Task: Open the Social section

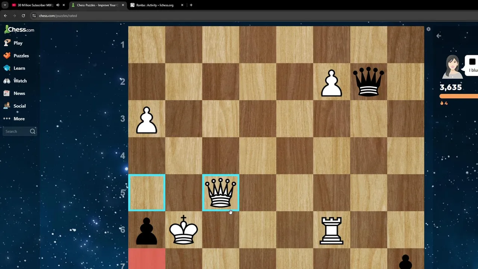Action: pos(20,106)
